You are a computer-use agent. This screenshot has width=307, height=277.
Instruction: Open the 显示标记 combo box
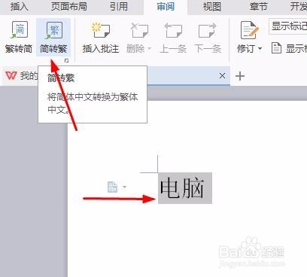point(288,26)
